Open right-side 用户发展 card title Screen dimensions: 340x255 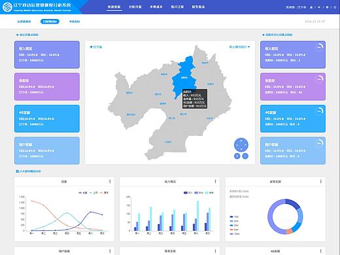click(271, 144)
